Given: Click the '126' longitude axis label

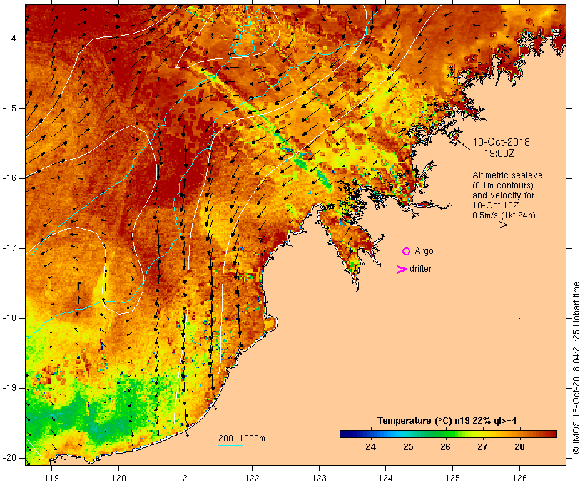Looking at the screenshot, I should coord(519,479).
